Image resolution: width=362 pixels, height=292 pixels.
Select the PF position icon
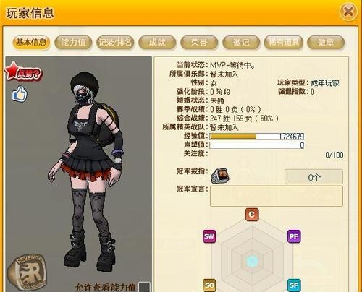(294, 236)
